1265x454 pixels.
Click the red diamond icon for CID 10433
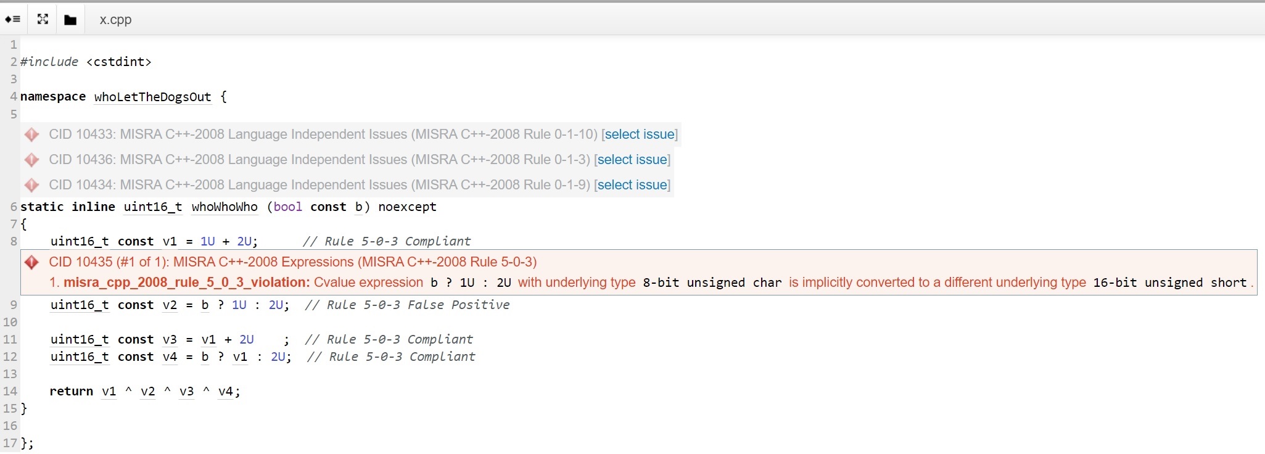pos(31,134)
